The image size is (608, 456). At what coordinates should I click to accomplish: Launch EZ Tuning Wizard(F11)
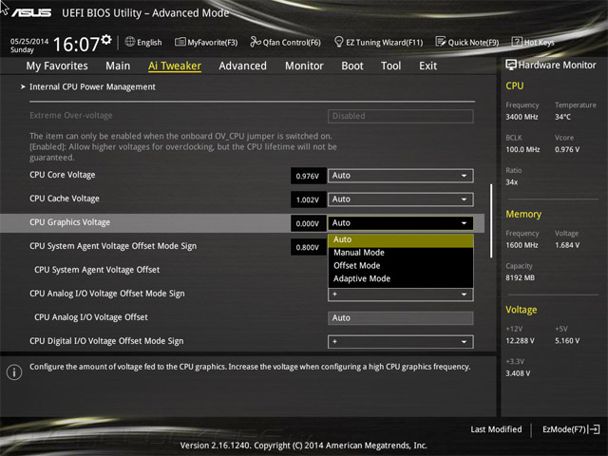point(378,42)
